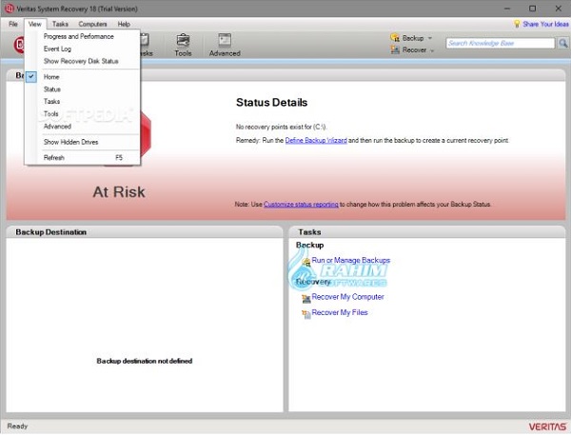Image resolution: width=571 pixels, height=435 pixels.
Task: Click Run or Manage Backups link
Action: (350, 260)
